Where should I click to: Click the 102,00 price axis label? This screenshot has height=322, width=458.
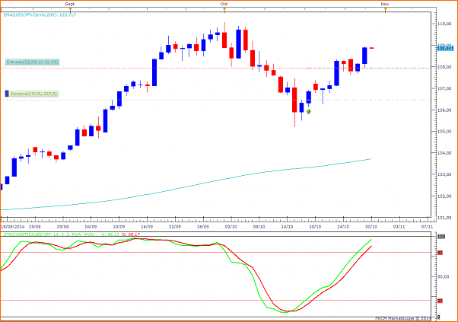pos(444,196)
